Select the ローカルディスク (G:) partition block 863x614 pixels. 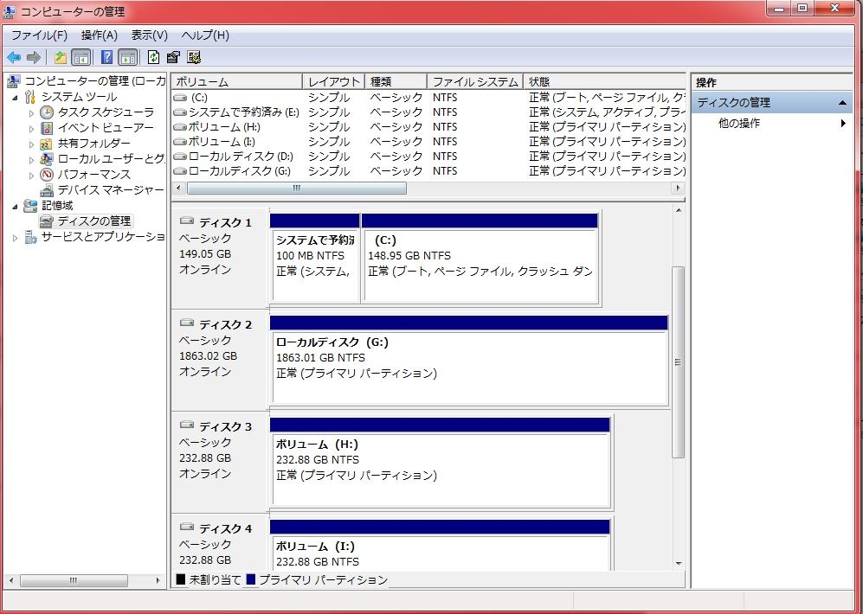[x=469, y=361]
